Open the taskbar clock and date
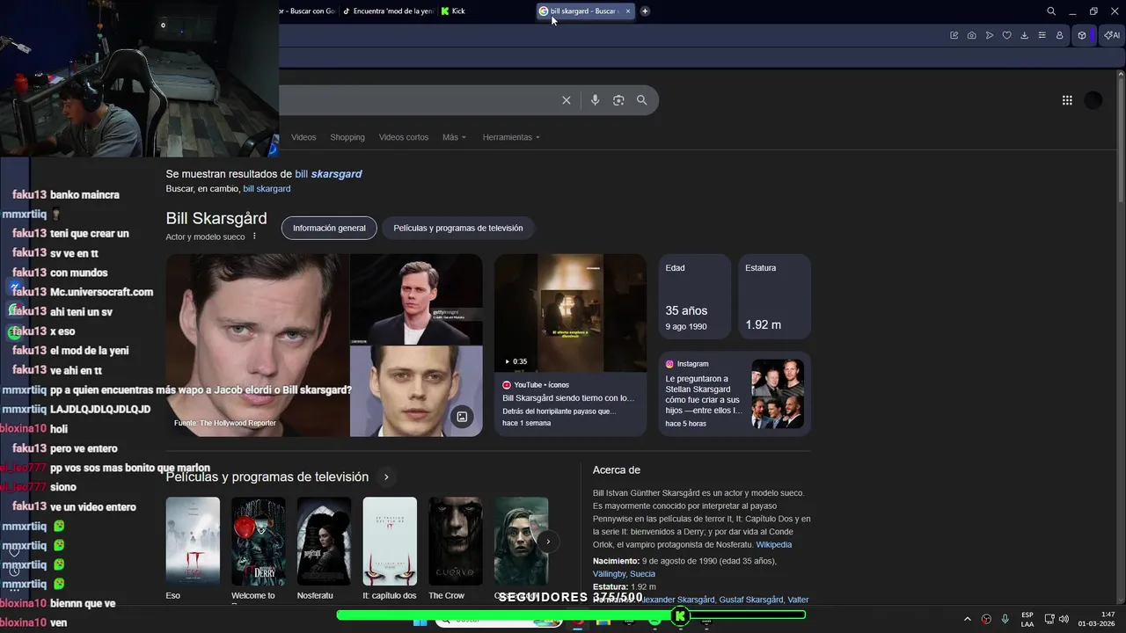Viewport: 1126px width, 633px height. point(1097,619)
